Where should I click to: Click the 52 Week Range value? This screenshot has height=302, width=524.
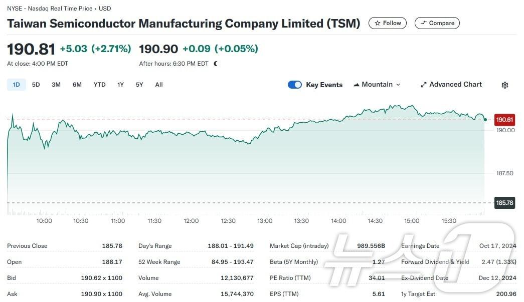(232, 262)
